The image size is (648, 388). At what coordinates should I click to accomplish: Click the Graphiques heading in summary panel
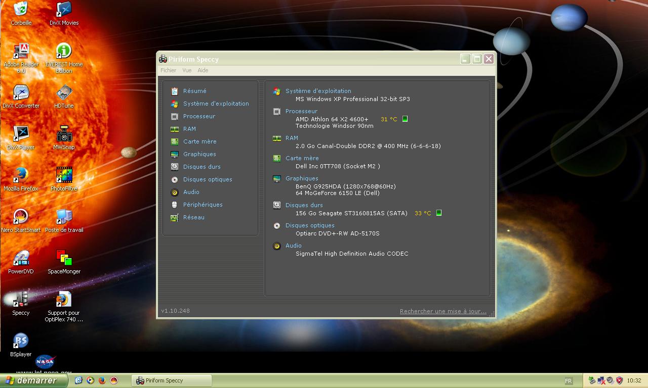click(x=302, y=179)
